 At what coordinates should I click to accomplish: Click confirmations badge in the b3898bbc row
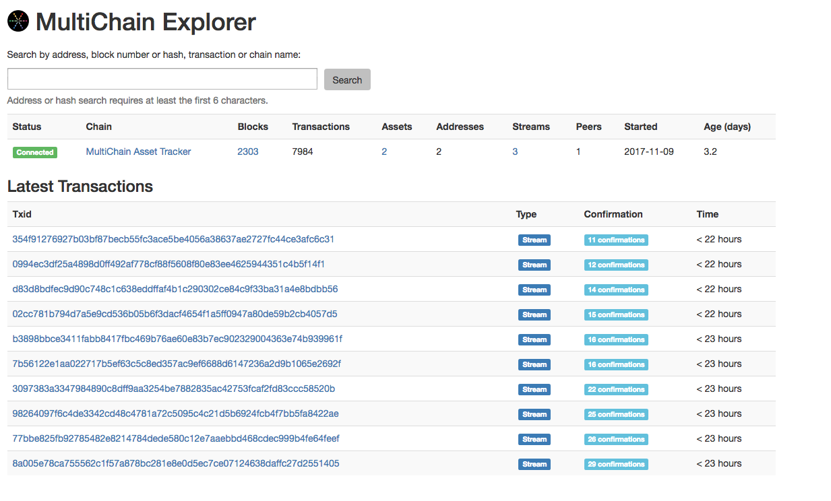tap(616, 339)
